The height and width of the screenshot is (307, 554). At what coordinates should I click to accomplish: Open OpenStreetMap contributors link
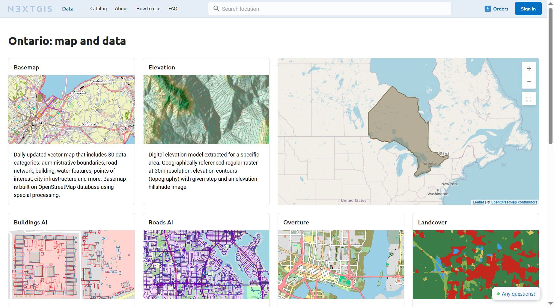(x=514, y=202)
